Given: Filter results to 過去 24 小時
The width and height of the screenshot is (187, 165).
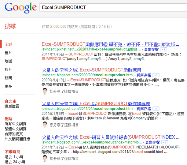Looking at the screenshot, I should tap(15, 162).
